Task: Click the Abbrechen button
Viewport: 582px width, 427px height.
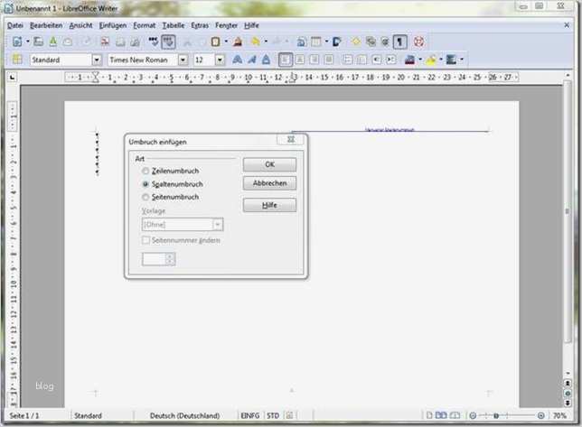Action: click(269, 183)
